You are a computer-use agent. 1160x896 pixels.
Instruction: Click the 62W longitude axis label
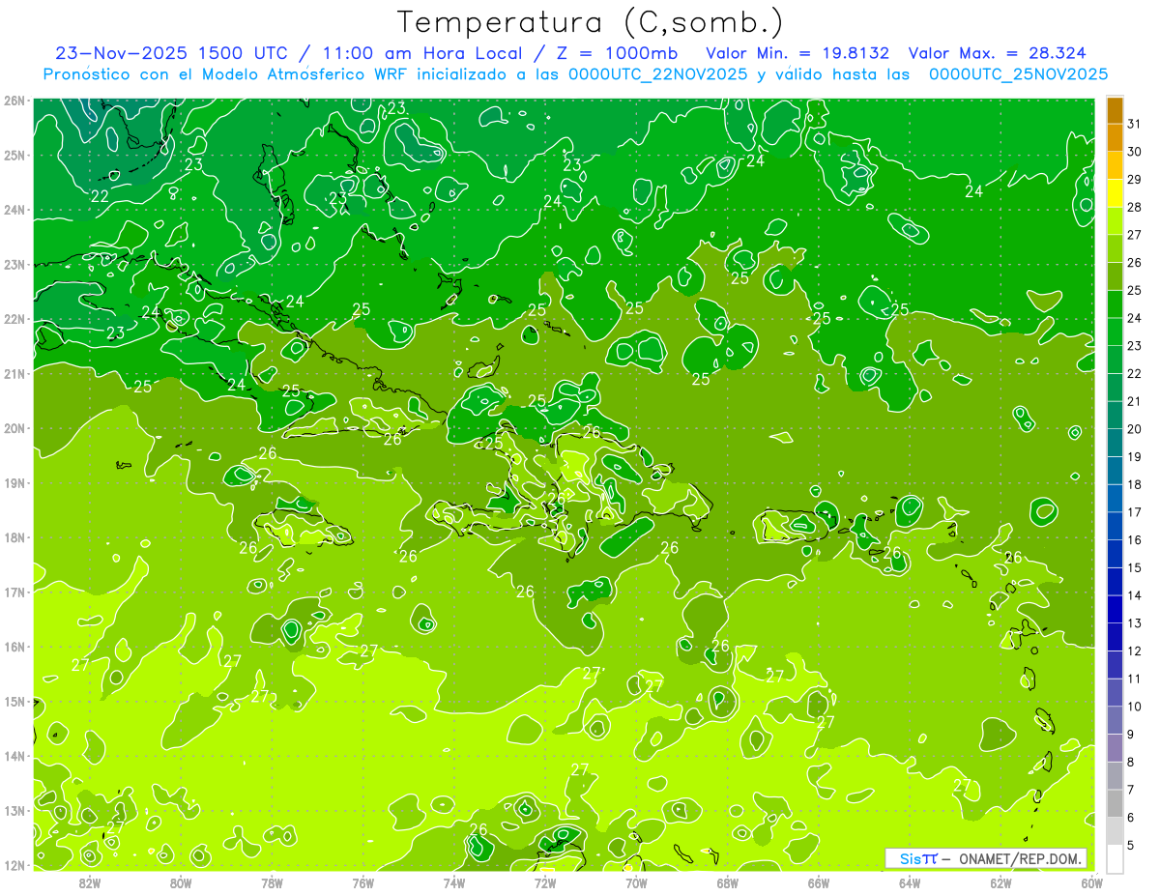[x=1000, y=882]
